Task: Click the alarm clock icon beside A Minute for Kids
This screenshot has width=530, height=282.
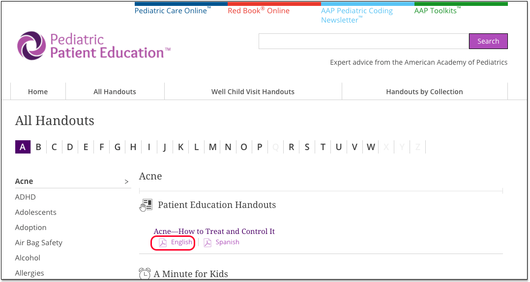Action: (145, 274)
